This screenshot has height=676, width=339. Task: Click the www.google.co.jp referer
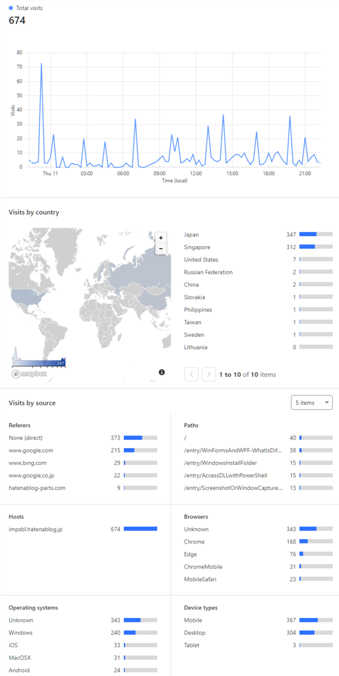tap(83, 475)
